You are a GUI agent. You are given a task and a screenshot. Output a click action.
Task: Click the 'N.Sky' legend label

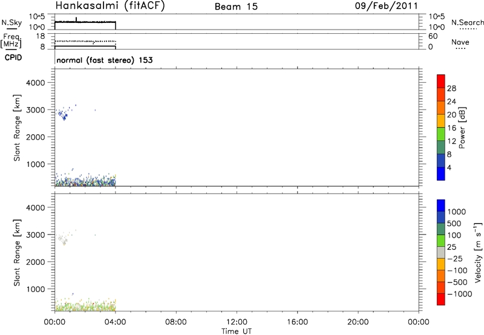(11, 22)
